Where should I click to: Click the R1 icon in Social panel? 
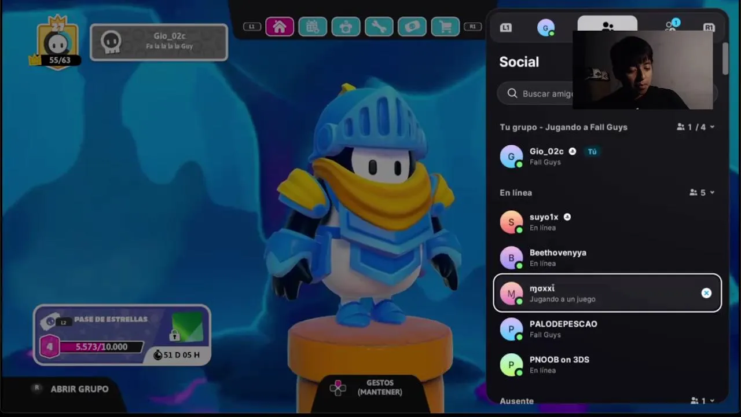tap(709, 27)
